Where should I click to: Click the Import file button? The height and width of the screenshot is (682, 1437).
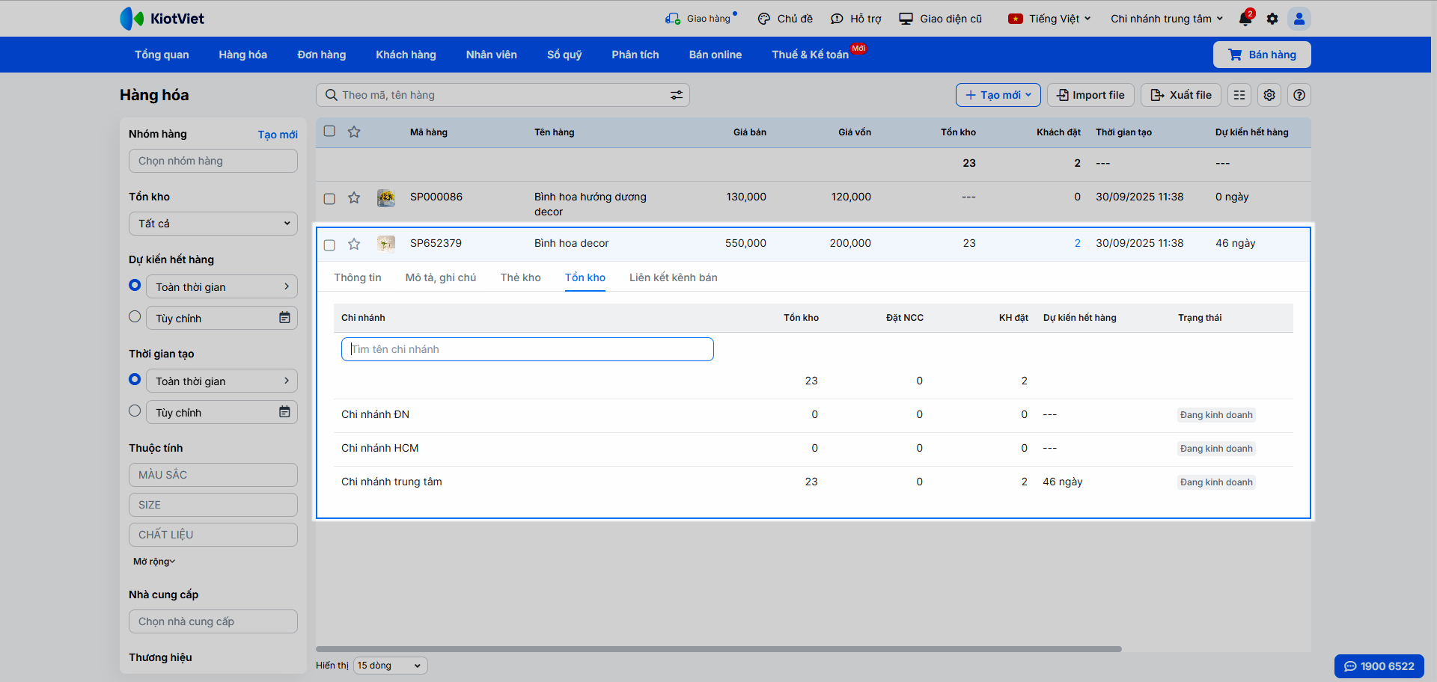pos(1090,95)
